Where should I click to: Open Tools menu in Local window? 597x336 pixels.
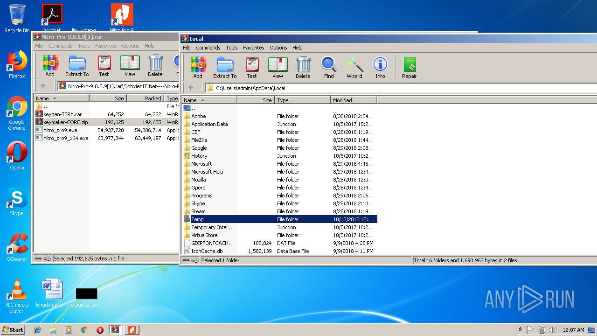coord(232,48)
